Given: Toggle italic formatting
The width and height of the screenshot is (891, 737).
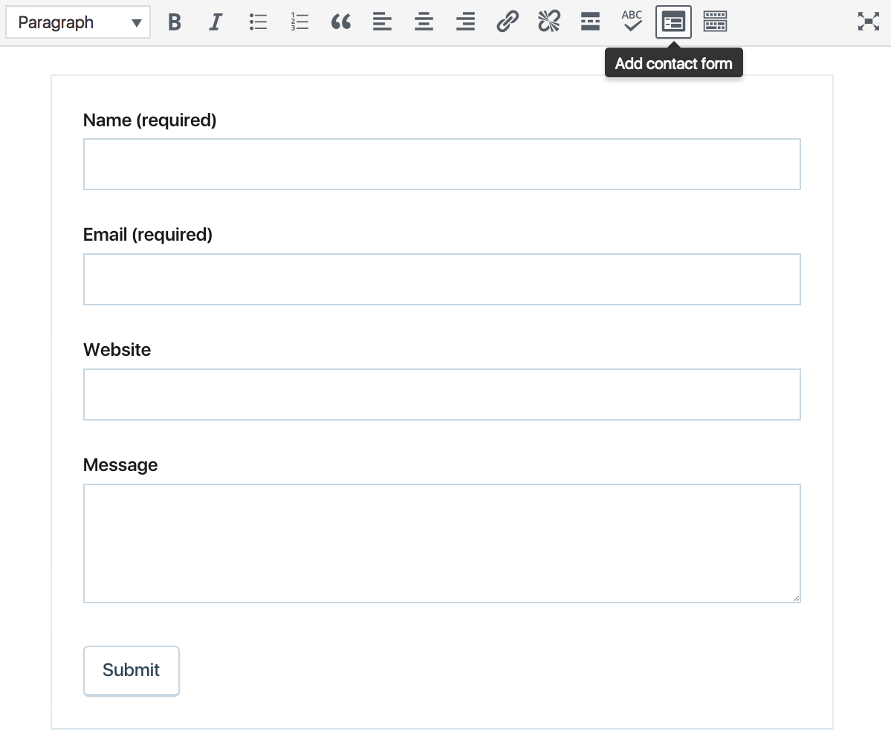Looking at the screenshot, I should coord(216,22).
